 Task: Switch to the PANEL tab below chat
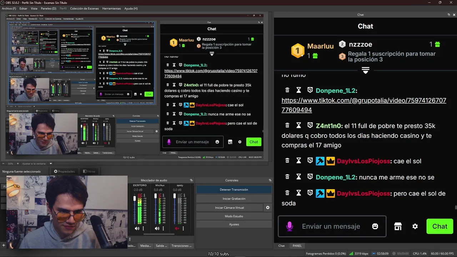tap(297, 246)
